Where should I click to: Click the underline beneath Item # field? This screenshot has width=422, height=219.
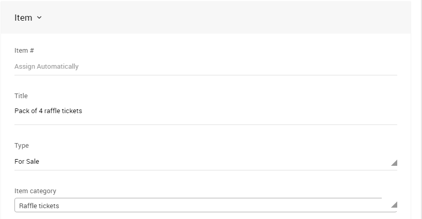(x=206, y=75)
